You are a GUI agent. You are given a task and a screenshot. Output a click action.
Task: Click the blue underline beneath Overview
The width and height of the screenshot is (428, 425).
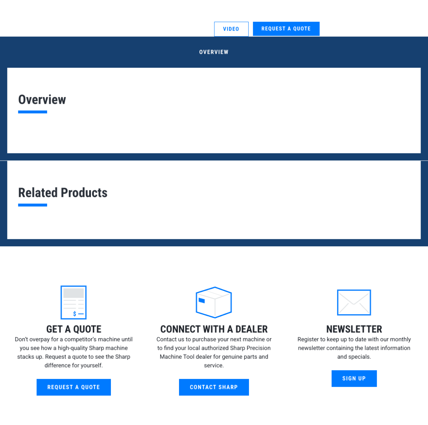32,112
